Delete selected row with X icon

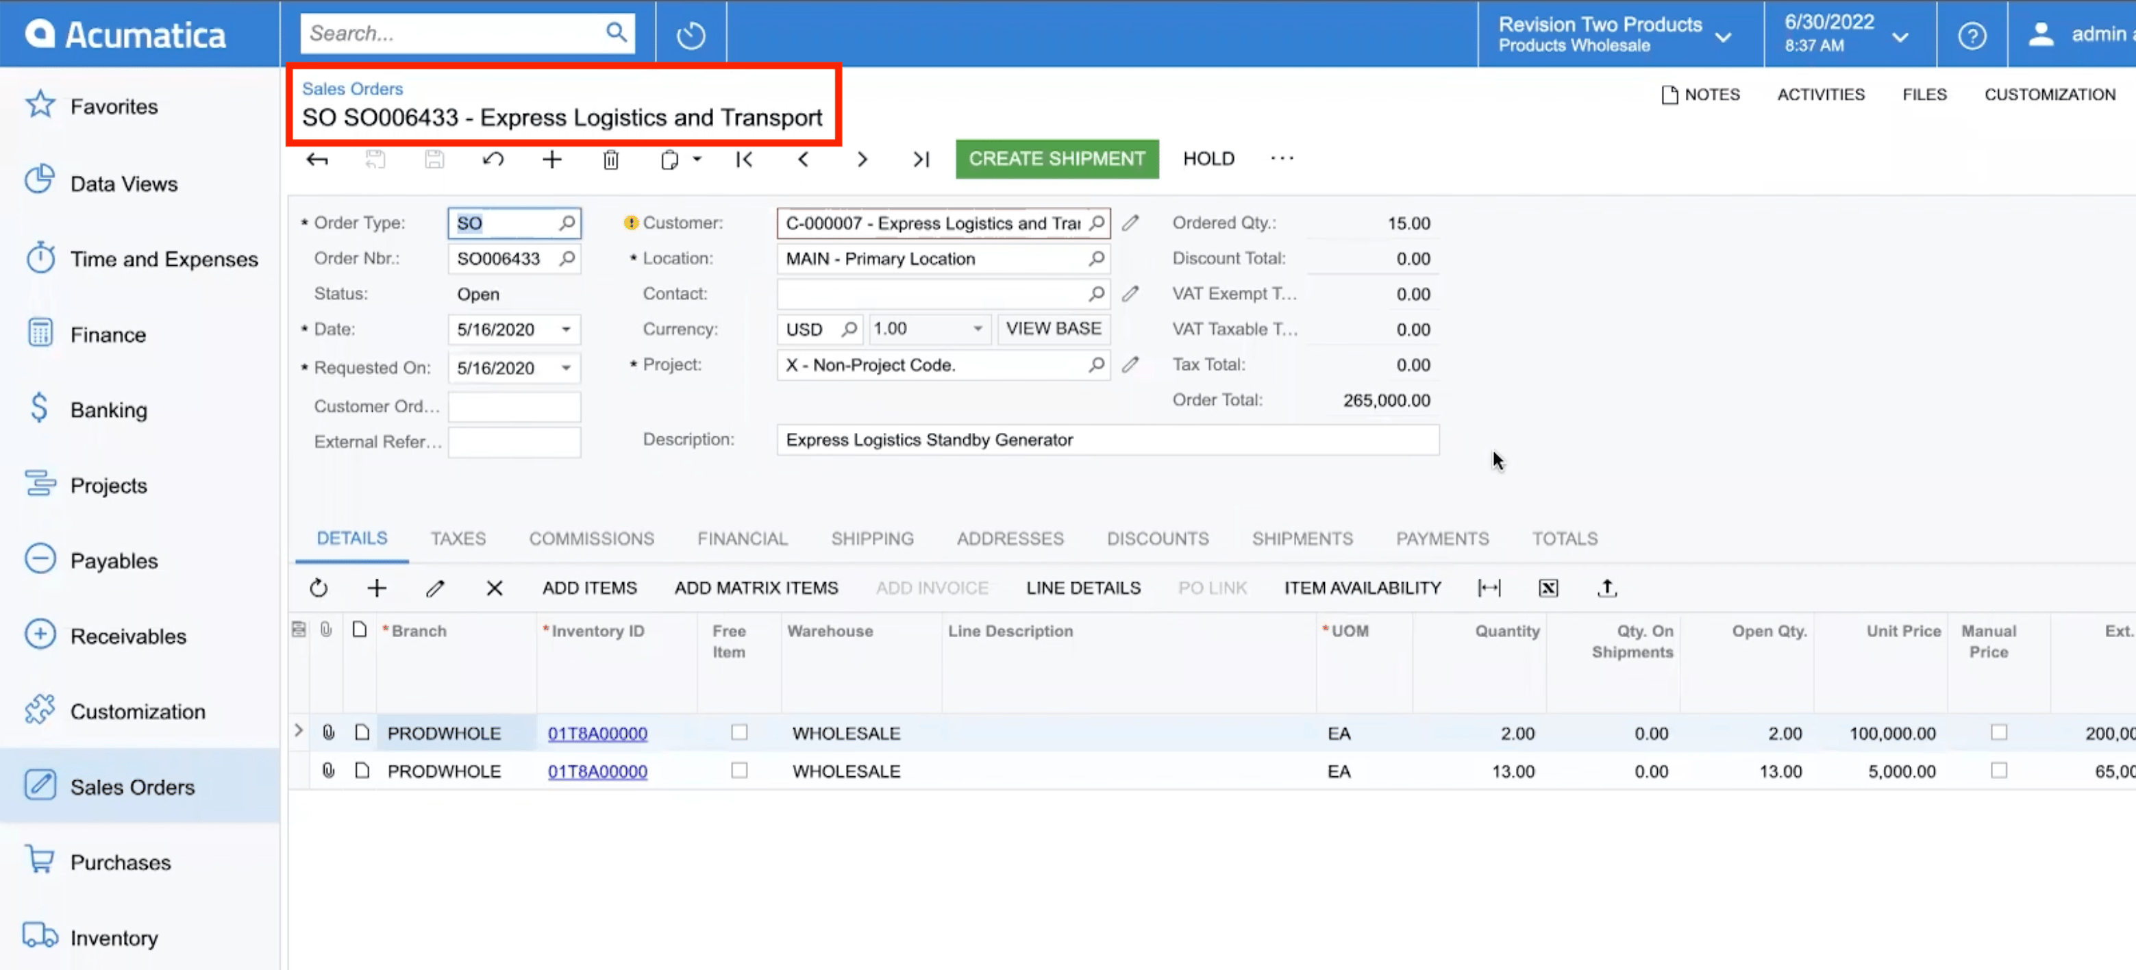[x=494, y=588]
